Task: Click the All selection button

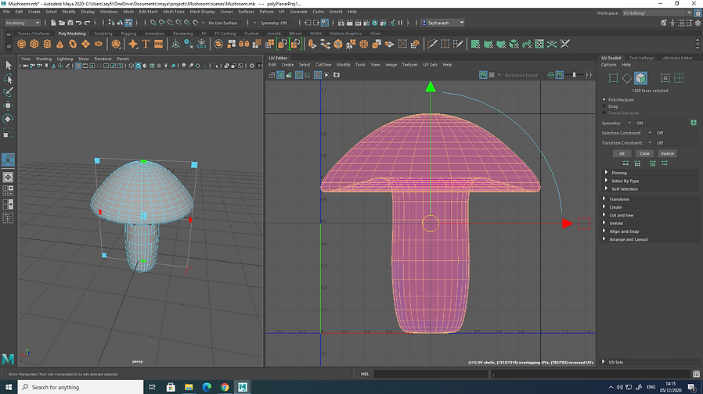Action: point(622,153)
